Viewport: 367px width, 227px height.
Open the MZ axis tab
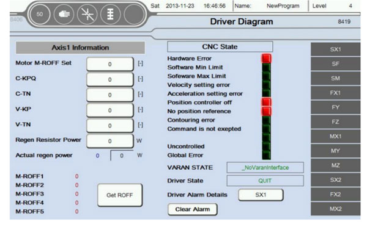tap(335, 165)
